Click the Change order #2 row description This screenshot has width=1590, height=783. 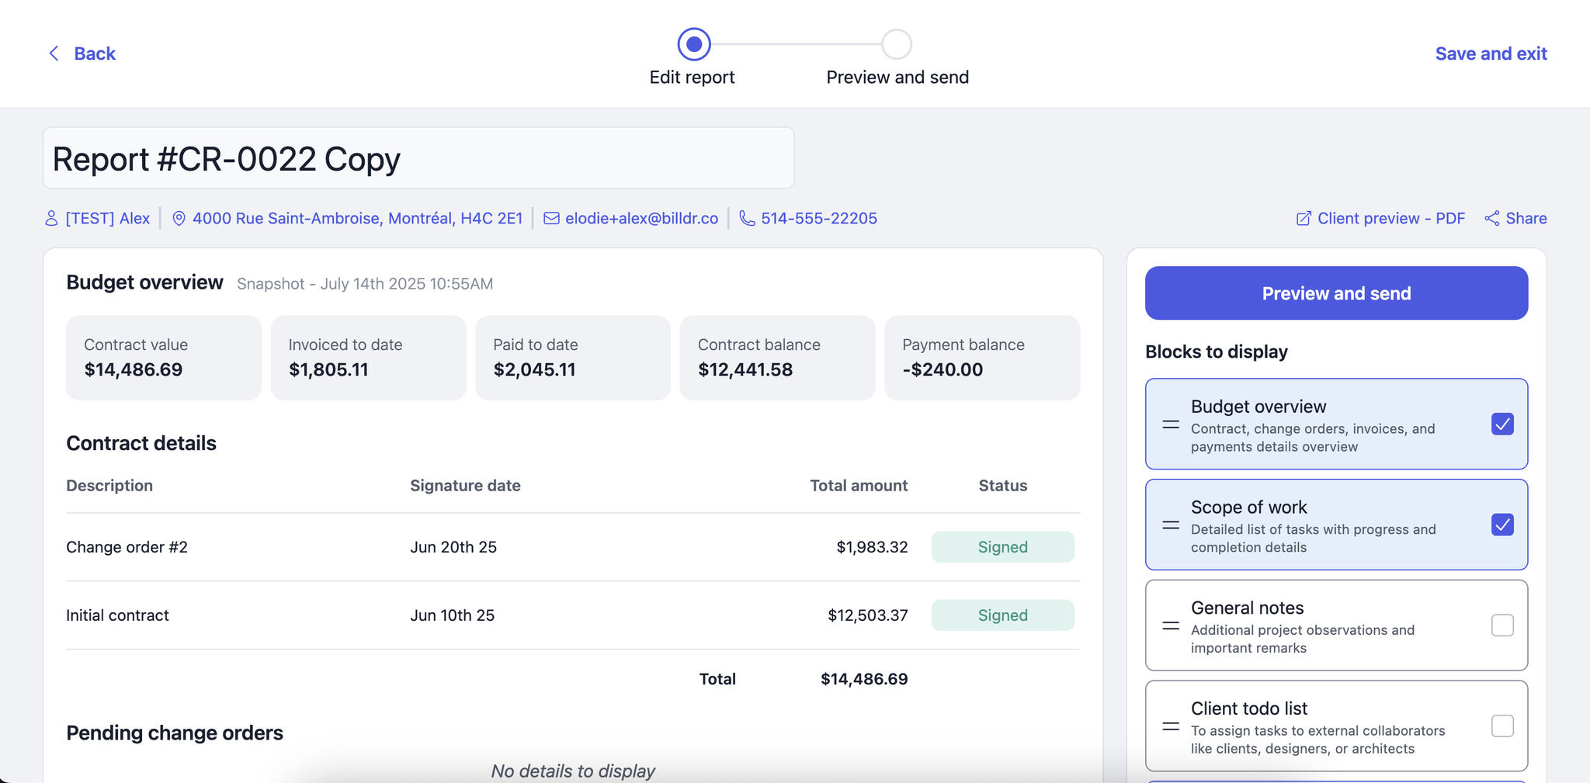pyautogui.click(x=127, y=547)
